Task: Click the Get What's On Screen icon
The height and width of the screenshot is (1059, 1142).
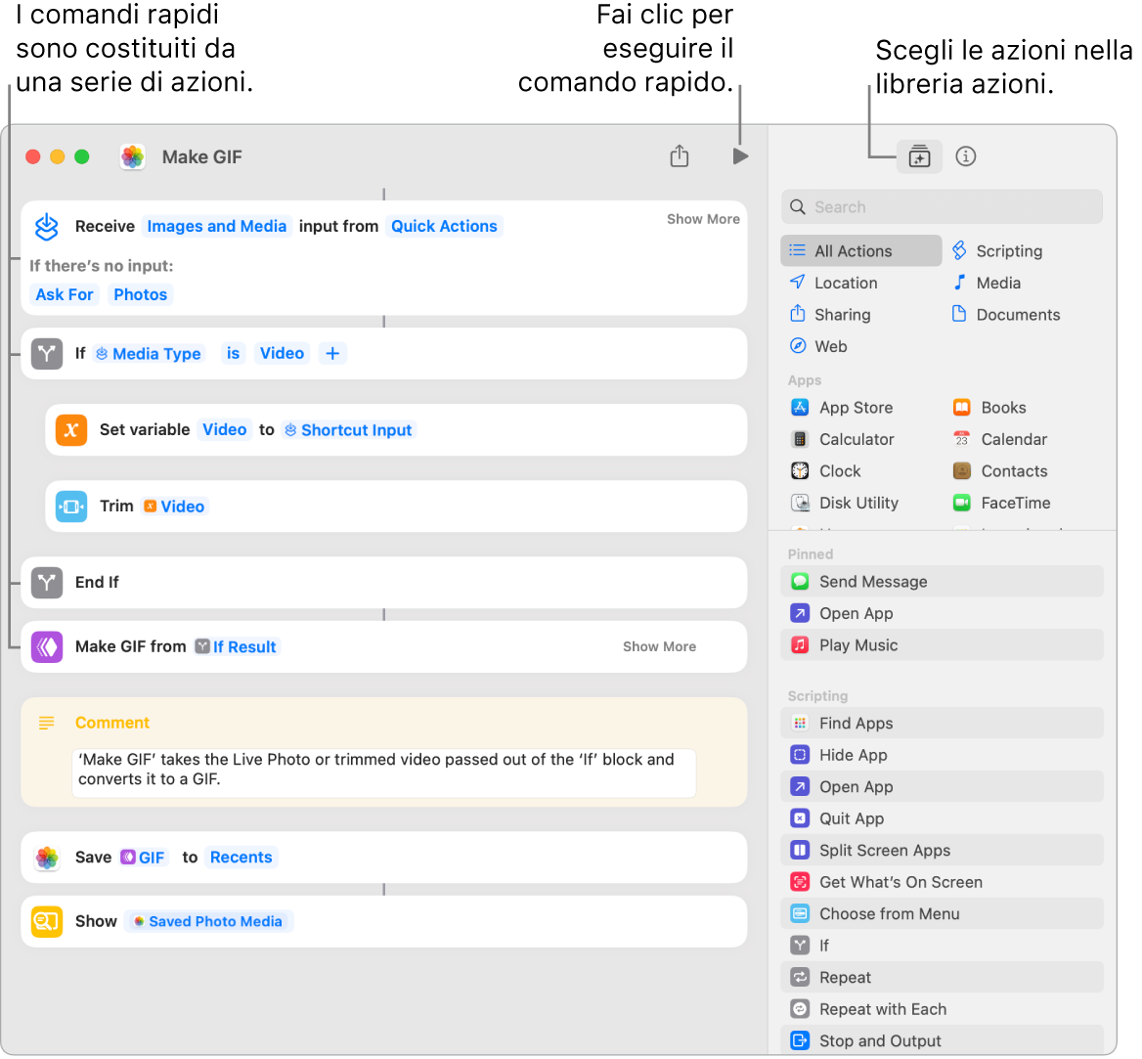Action: point(800,882)
